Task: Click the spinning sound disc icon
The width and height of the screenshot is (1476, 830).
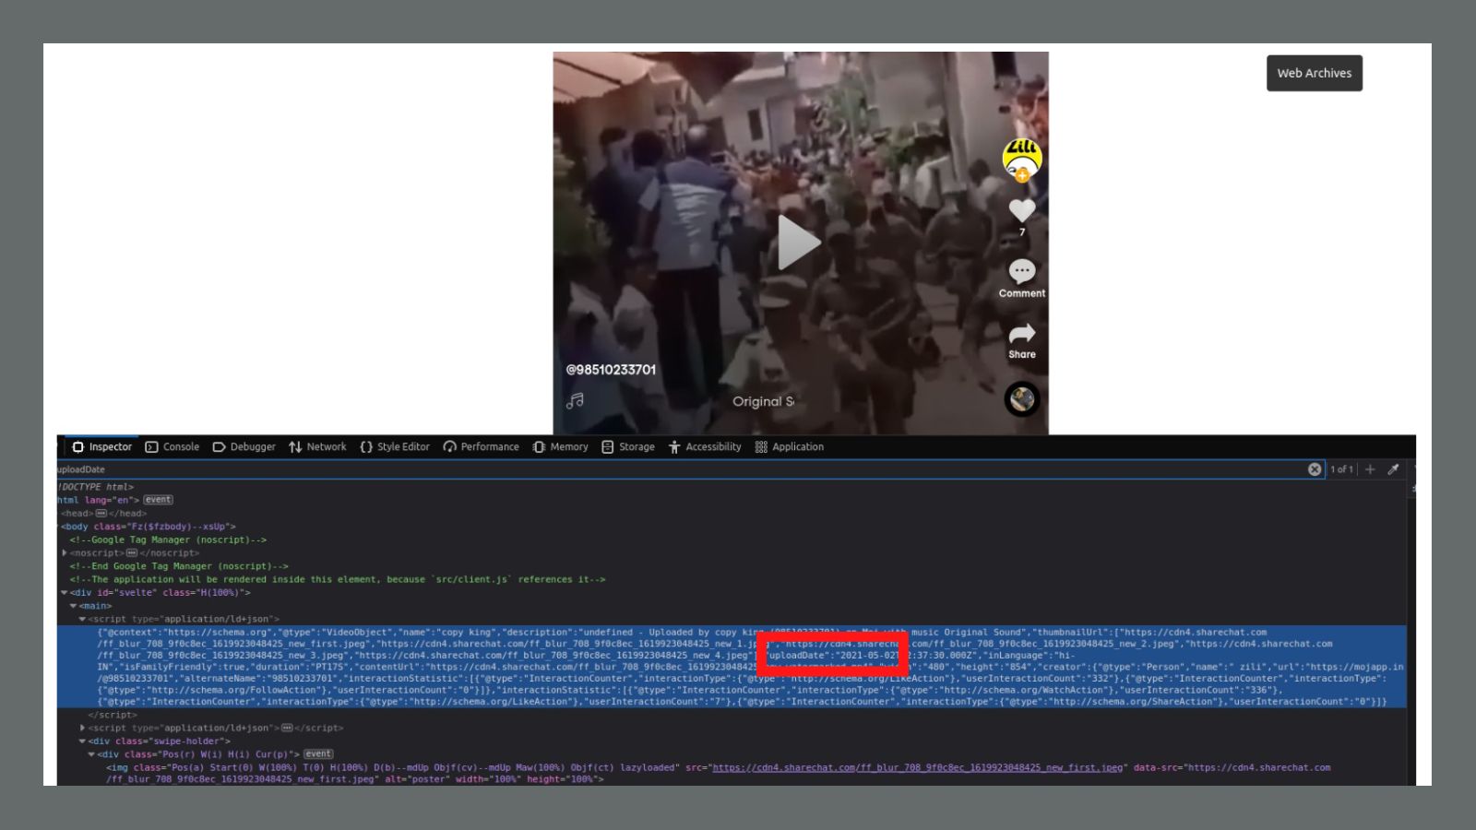Action: coord(1021,399)
